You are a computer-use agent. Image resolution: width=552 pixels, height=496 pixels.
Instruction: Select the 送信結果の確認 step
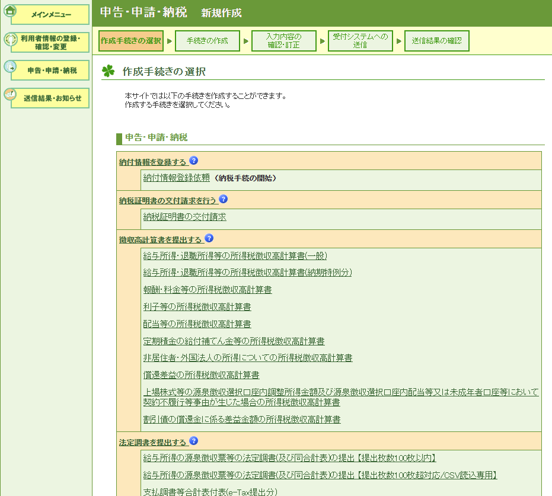click(x=436, y=41)
